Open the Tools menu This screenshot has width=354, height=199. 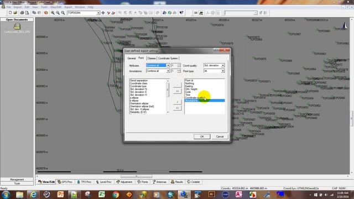click(44, 7)
